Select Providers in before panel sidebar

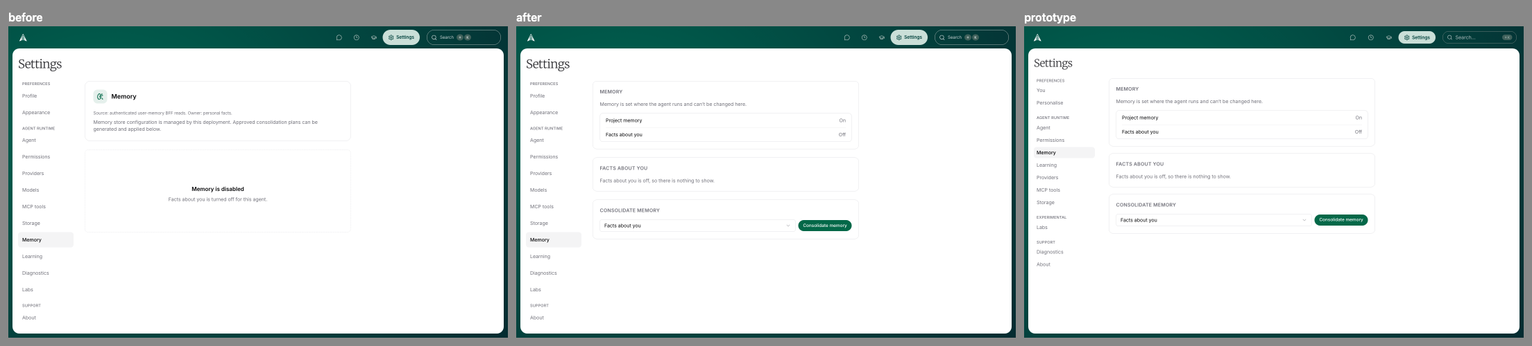46,174
